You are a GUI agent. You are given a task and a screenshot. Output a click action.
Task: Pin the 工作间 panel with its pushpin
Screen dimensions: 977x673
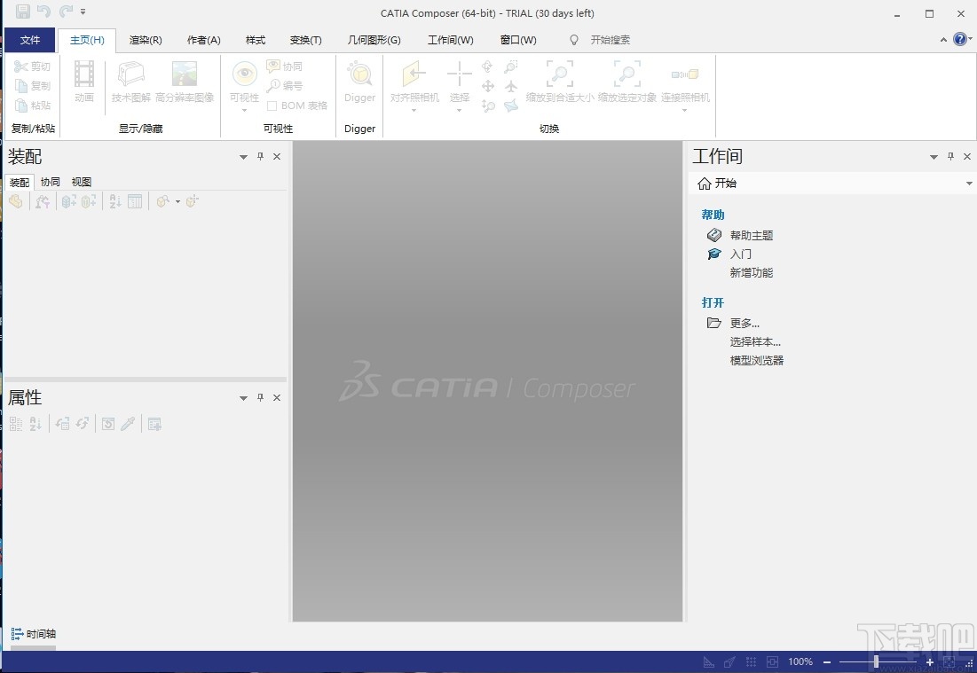(x=950, y=156)
